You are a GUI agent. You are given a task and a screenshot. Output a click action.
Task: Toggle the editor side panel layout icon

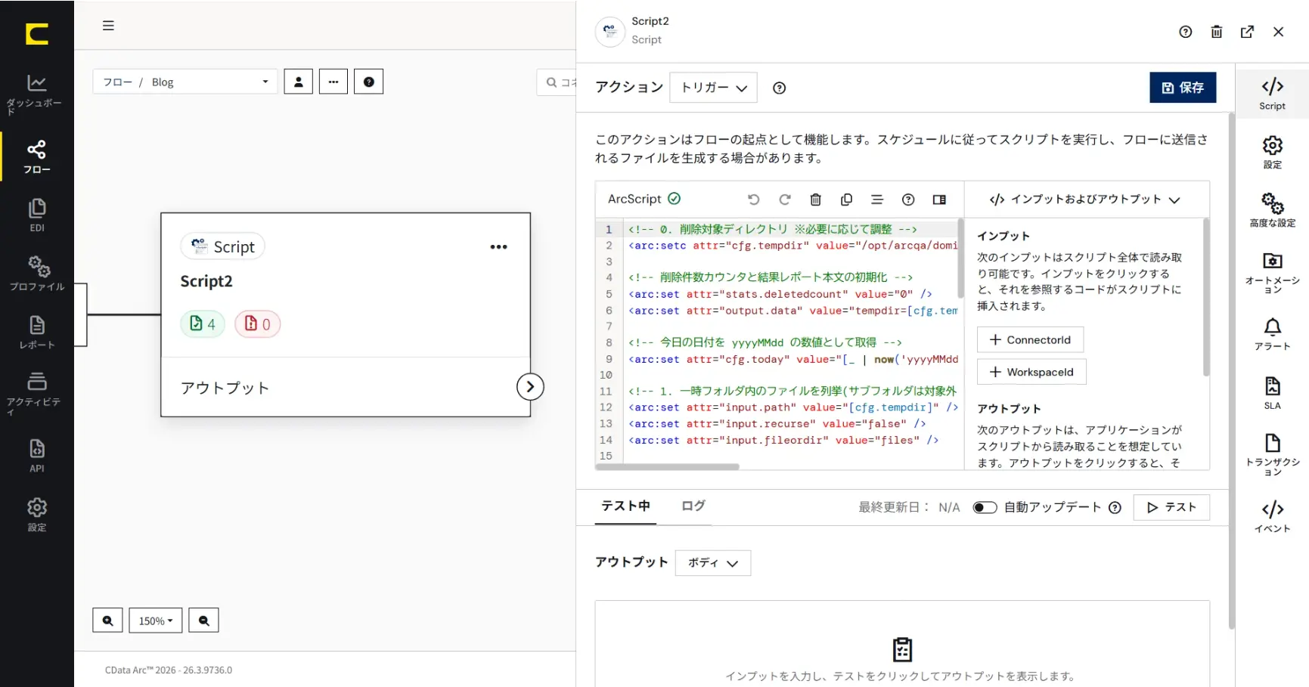click(939, 200)
